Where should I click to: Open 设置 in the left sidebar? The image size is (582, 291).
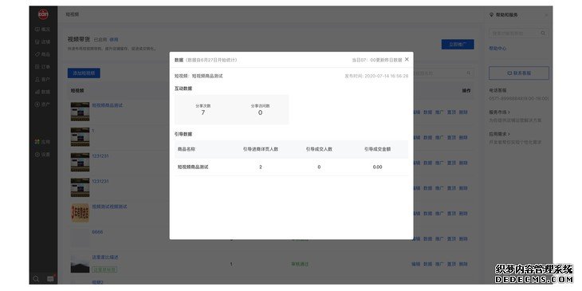(x=43, y=155)
